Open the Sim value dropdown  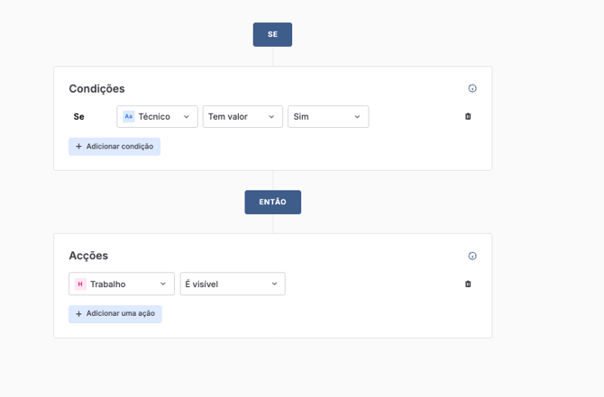tap(327, 116)
